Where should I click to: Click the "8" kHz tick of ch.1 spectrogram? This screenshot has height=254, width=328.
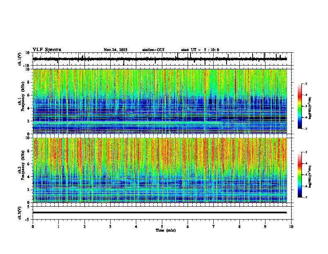point(29,82)
